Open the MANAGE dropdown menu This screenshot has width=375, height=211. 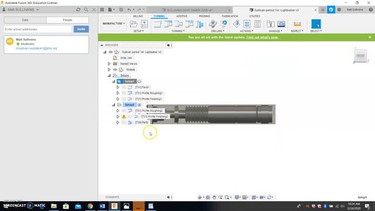pyautogui.click(x=275, y=31)
